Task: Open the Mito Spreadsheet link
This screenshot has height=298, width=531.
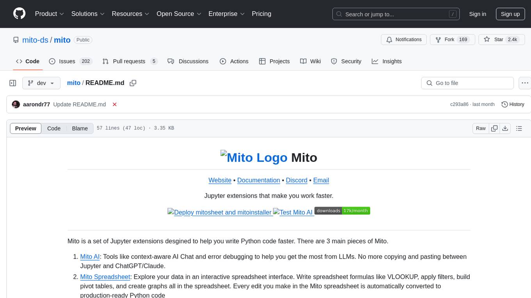Action: click(x=105, y=277)
